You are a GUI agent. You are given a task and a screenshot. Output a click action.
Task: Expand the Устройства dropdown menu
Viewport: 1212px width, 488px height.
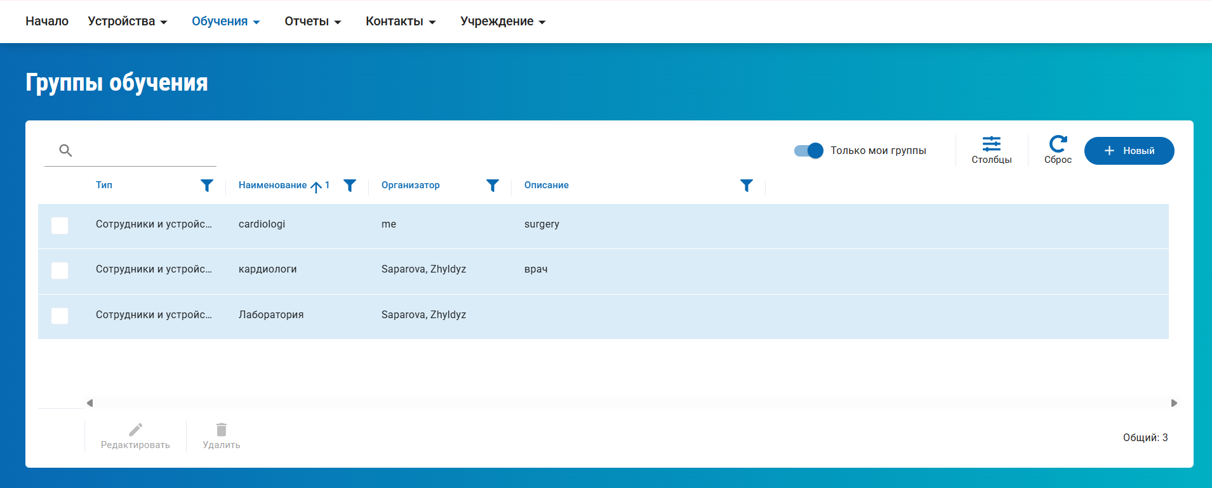pos(128,22)
